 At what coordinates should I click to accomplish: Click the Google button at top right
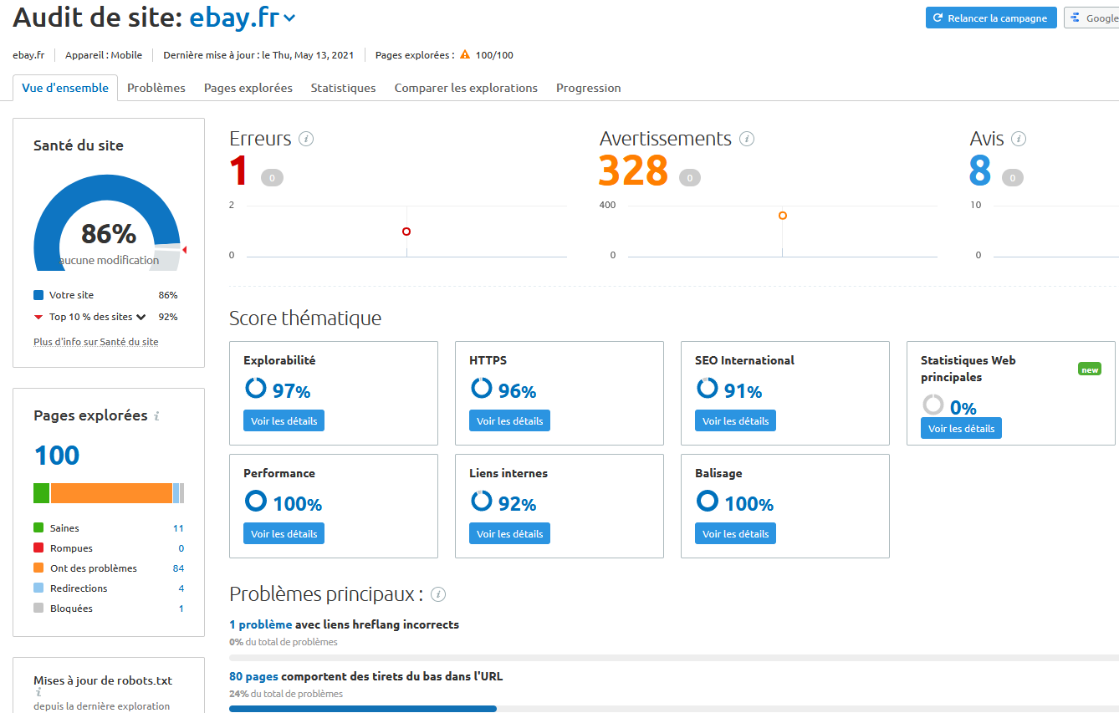click(1091, 18)
